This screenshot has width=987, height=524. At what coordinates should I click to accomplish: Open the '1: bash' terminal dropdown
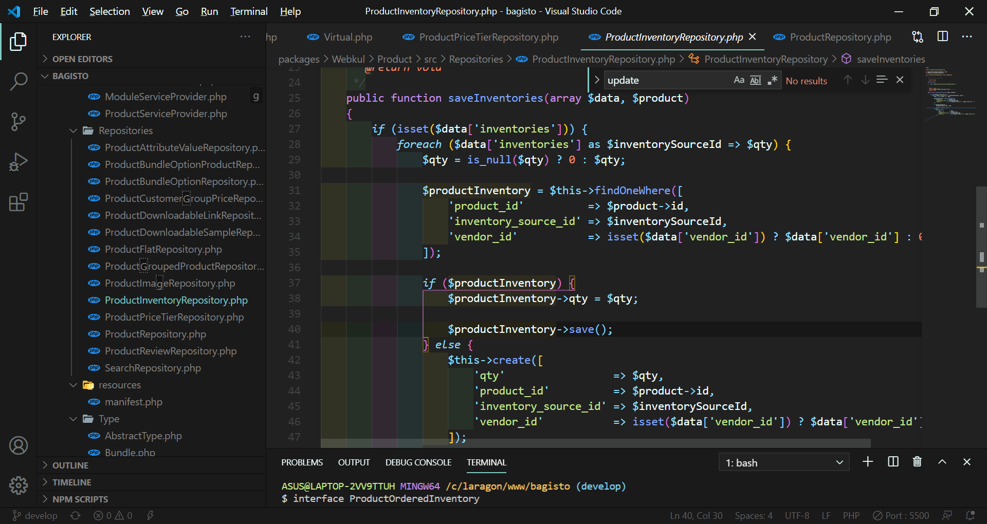(784, 462)
